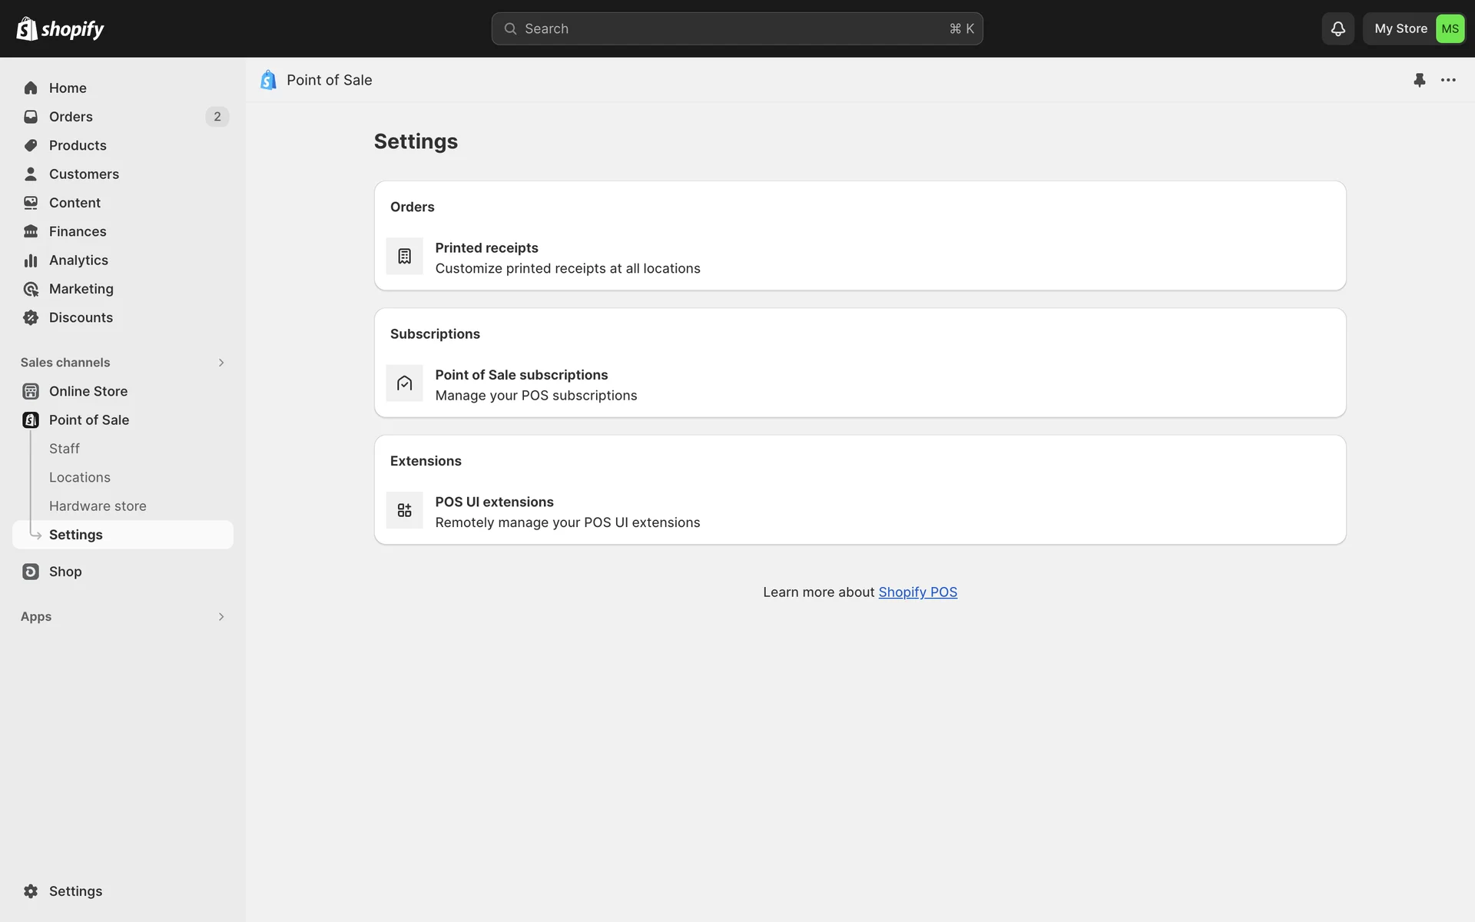Pin the Point of Sale app
This screenshot has width=1475, height=922.
1419,80
